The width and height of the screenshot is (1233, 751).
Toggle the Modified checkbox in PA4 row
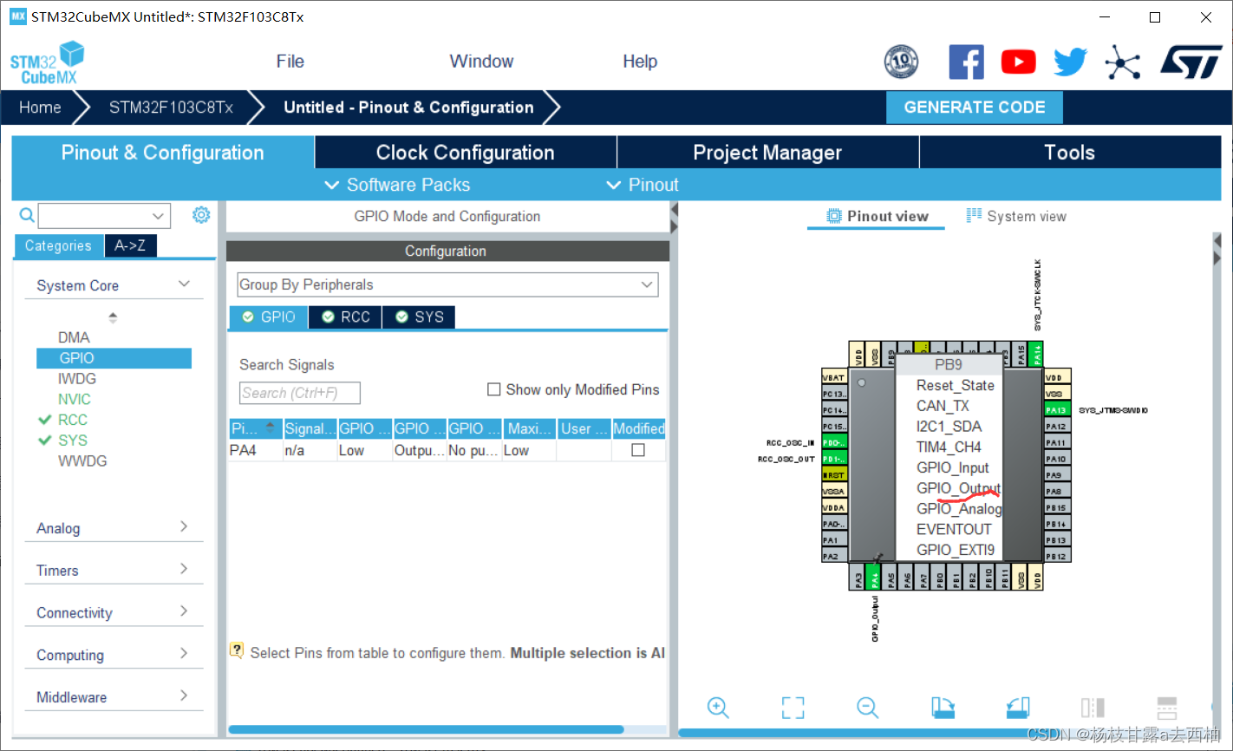638,450
